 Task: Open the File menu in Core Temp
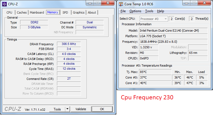pyautogui.click(x=123, y=11)
